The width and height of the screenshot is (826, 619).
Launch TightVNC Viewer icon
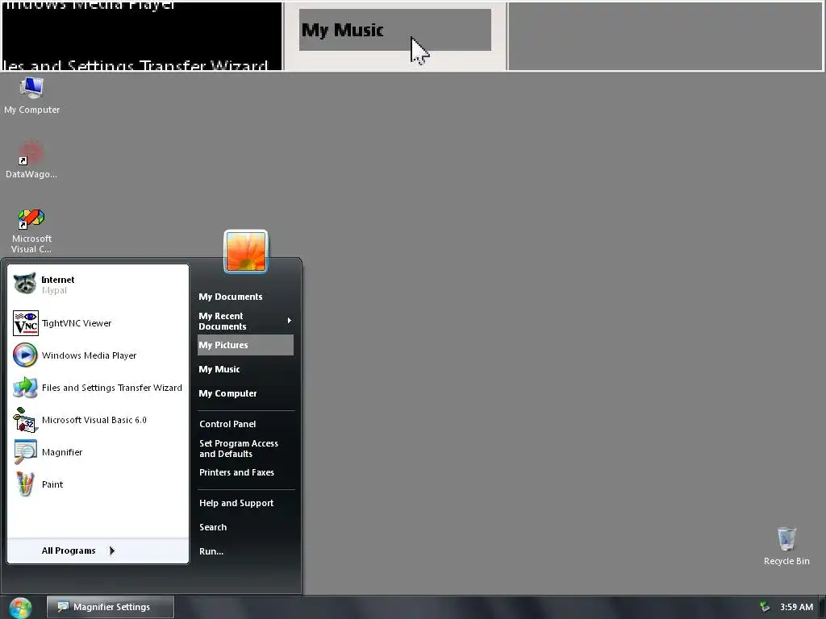click(25, 323)
